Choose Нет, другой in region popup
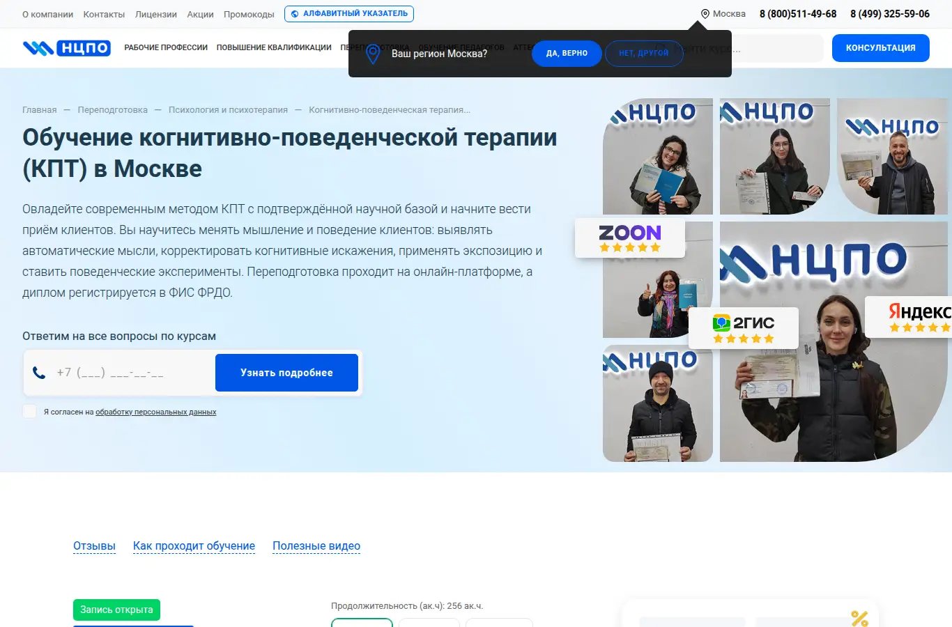 pyautogui.click(x=644, y=54)
